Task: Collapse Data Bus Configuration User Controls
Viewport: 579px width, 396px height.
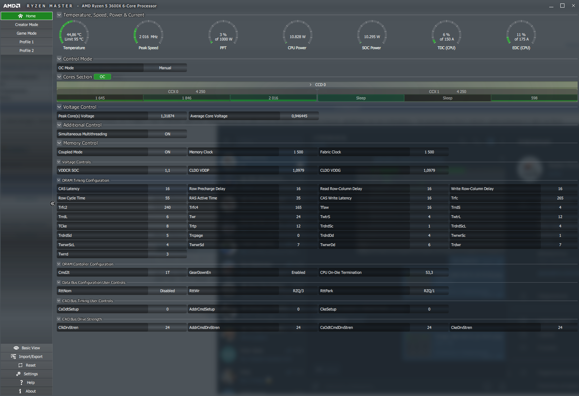Action: tap(59, 282)
